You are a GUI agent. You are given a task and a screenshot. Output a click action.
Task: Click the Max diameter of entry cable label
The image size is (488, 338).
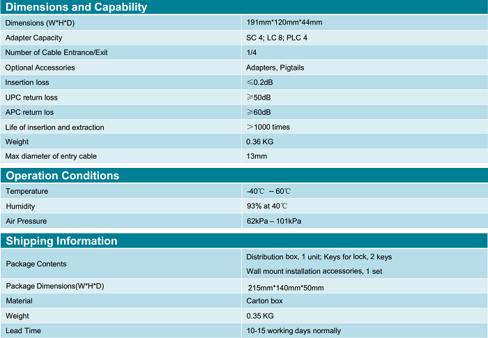pos(51,156)
